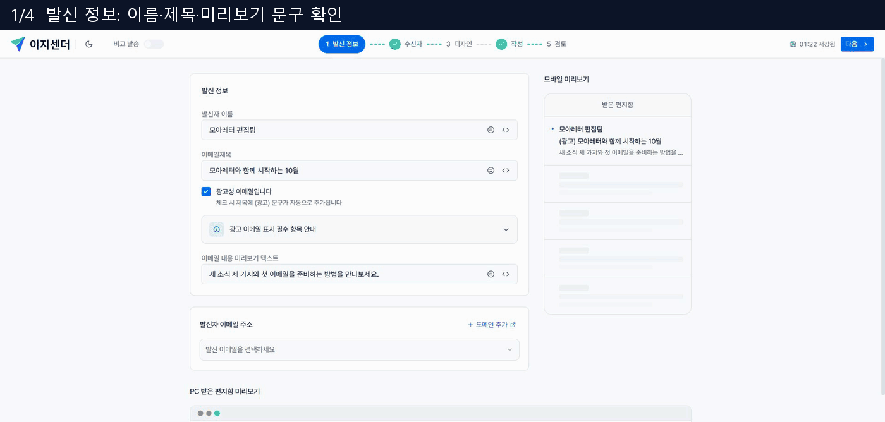The width and height of the screenshot is (885, 422).
Task: Click the + 도메인 추가 link
Action: point(492,325)
